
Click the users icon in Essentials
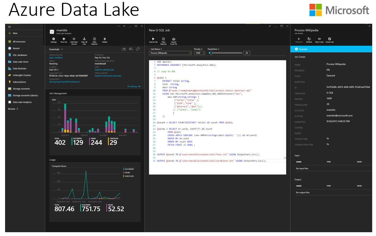pyautogui.click(x=131, y=49)
